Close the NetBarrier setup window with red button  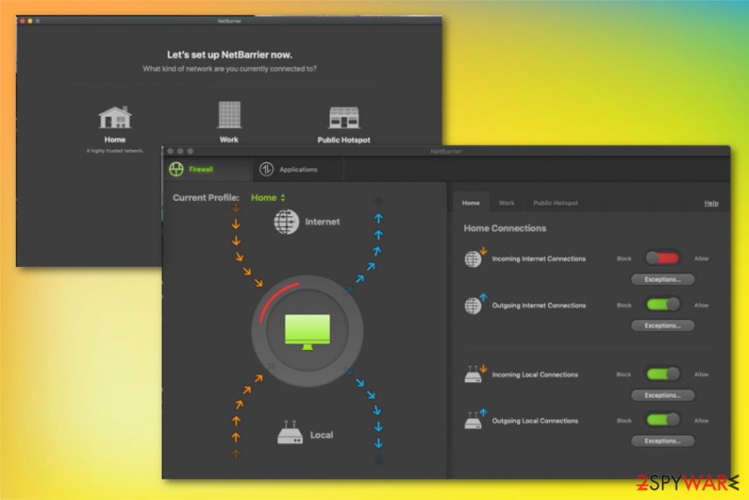point(23,21)
